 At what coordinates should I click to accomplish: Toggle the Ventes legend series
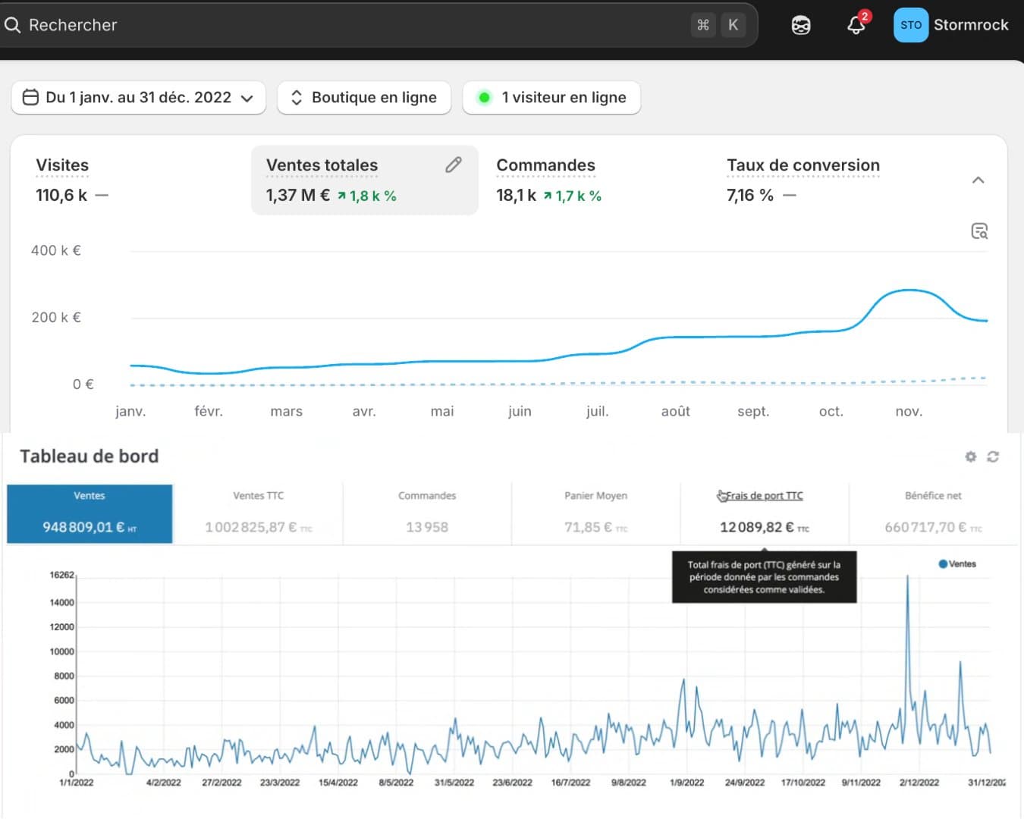(x=957, y=563)
